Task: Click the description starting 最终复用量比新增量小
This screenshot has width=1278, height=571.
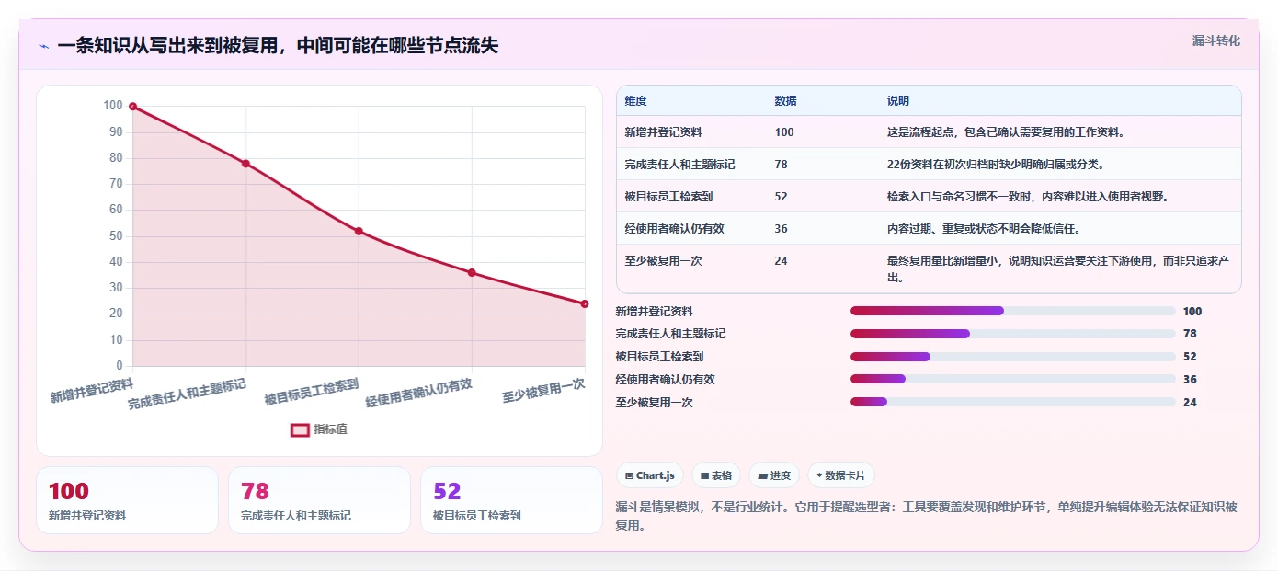Action: [1058, 268]
